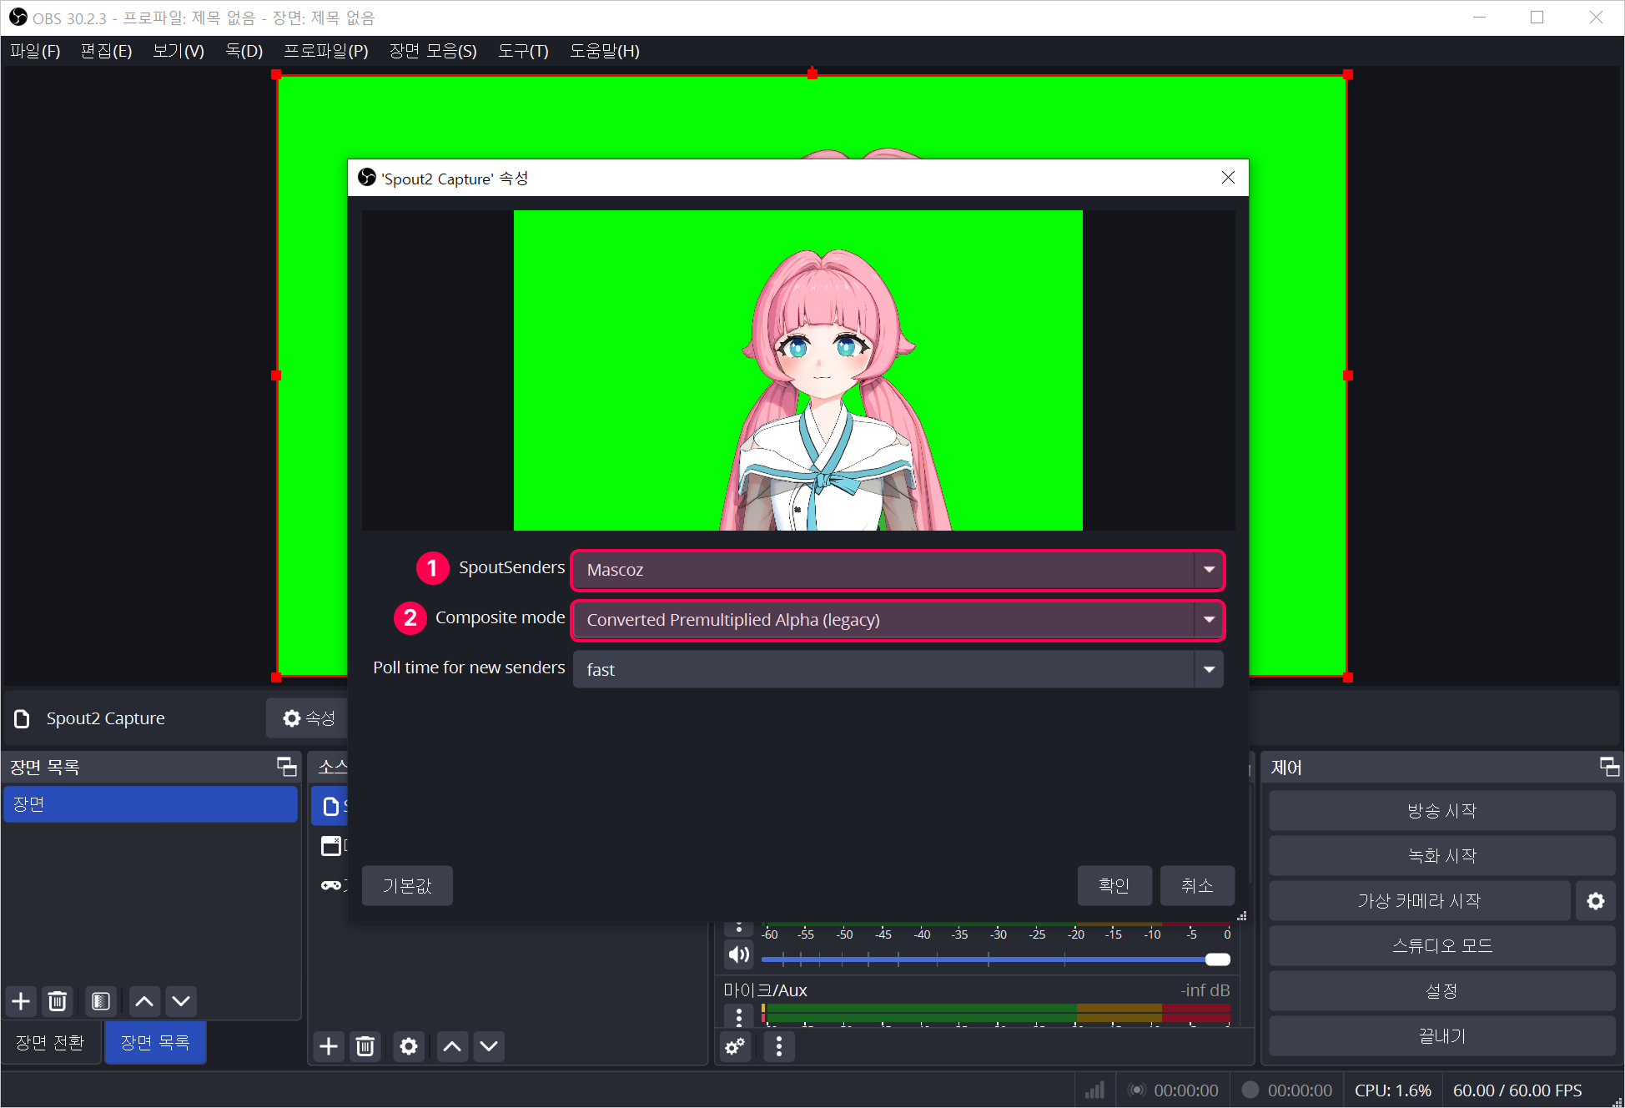Click 방송 시작 to start streaming
Image resolution: width=1625 pixels, height=1108 pixels.
(x=1442, y=810)
